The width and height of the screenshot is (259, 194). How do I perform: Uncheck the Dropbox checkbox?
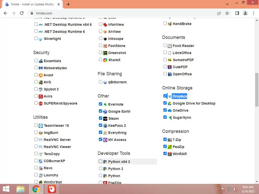click(x=165, y=96)
